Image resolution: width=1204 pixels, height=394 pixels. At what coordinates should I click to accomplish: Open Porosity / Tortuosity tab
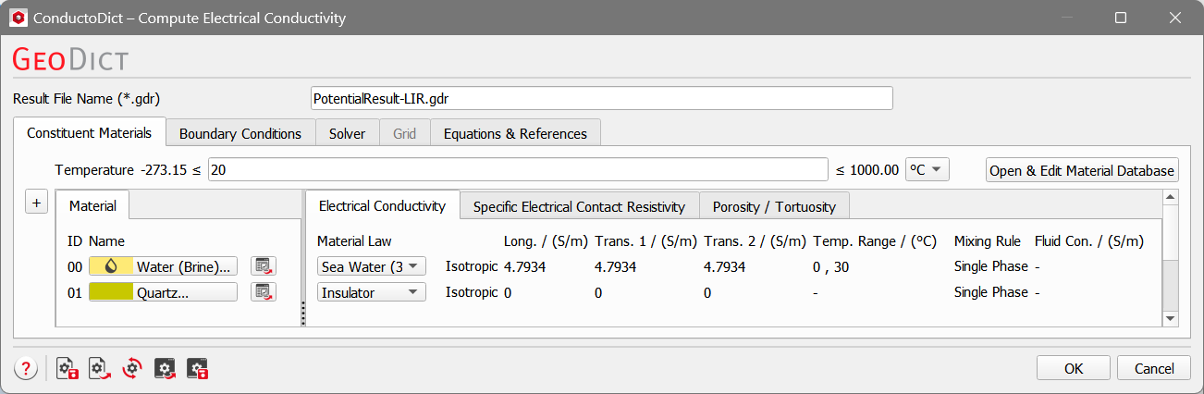click(774, 206)
